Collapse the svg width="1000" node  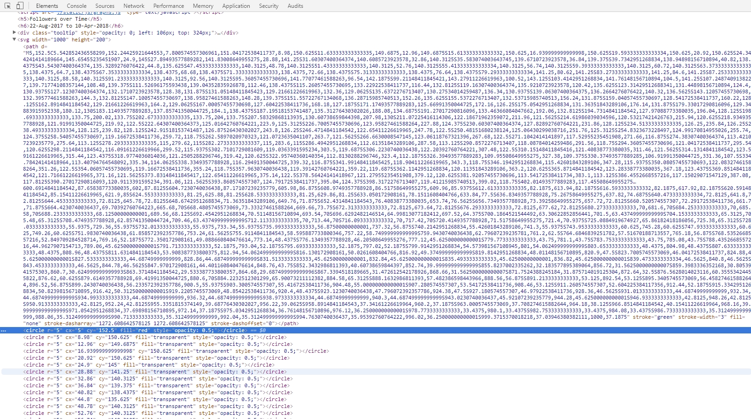[14, 40]
